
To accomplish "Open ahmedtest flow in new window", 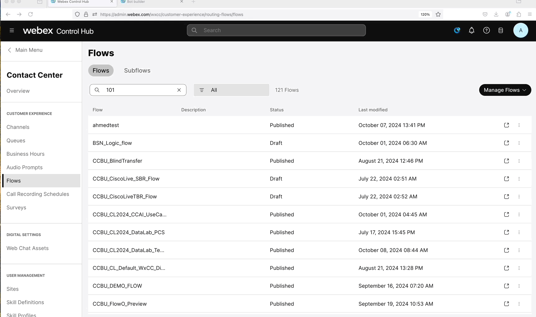I will coord(506,125).
